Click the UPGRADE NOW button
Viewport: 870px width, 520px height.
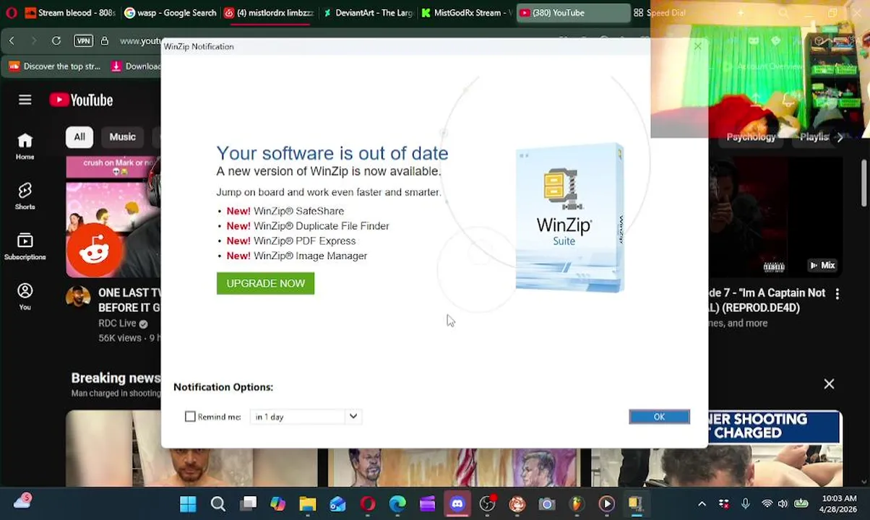(265, 283)
